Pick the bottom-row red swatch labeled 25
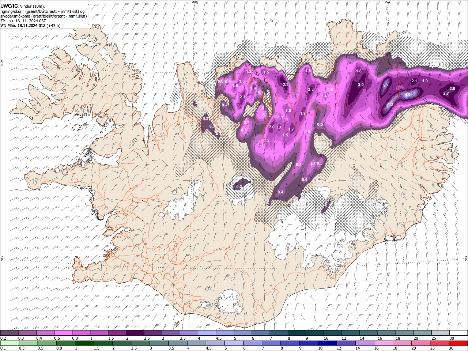This screenshot has height=351, width=468. point(439,343)
